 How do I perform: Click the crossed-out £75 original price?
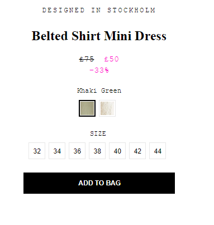pos(87,59)
